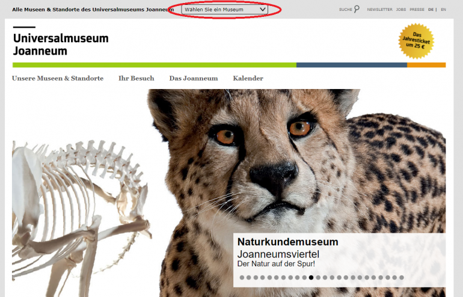The image size is (463, 297).
Task: Click the 'Der Natur auf der Spur!' text
Action: point(276,264)
